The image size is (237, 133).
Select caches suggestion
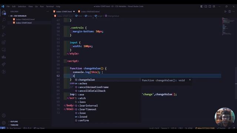(x=107, y=83)
